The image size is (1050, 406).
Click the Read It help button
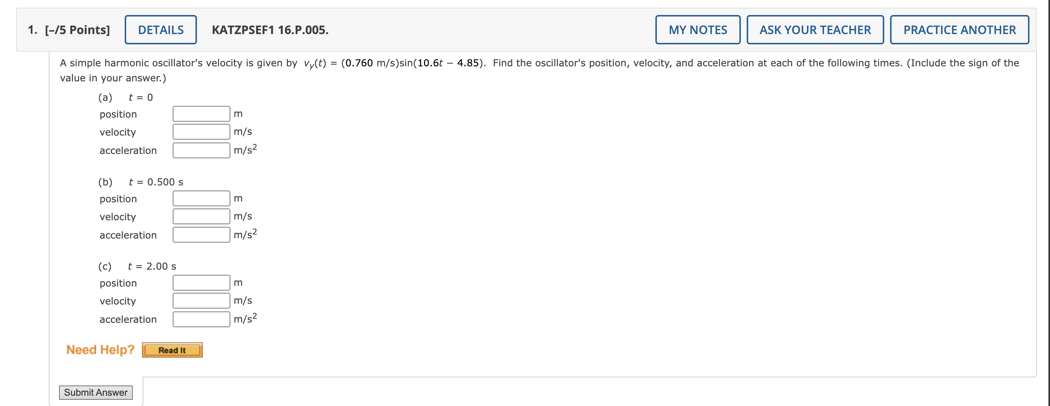point(172,350)
